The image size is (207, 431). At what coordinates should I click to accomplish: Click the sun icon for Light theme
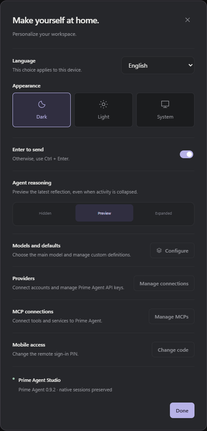click(103, 104)
